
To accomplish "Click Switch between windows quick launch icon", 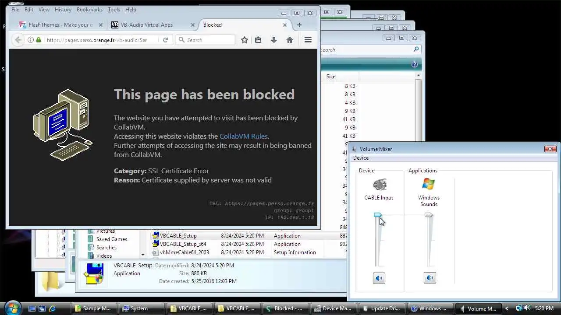I will pyautogui.click(x=42, y=308).
